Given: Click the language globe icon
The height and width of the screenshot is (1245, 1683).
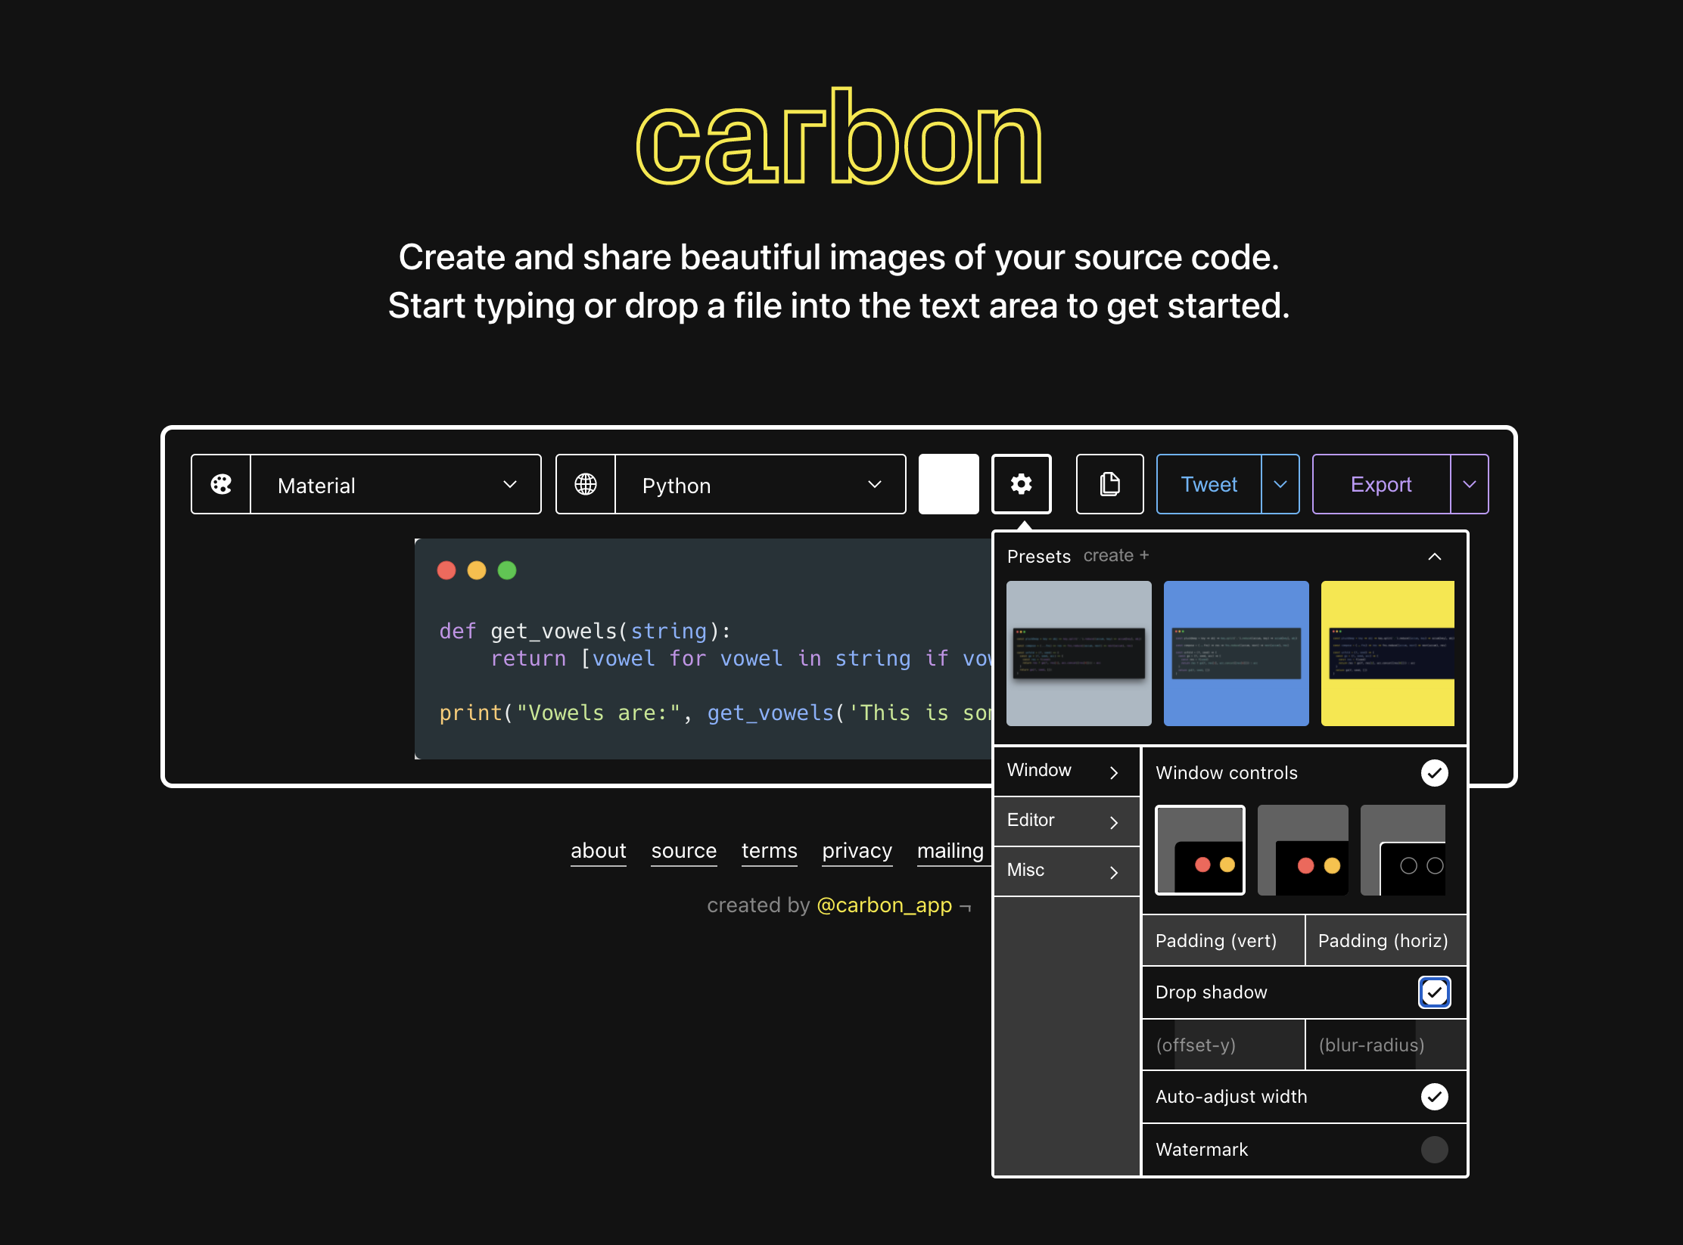Looking at the screenshot, I should pyautogui.click(x=586, y=484).
